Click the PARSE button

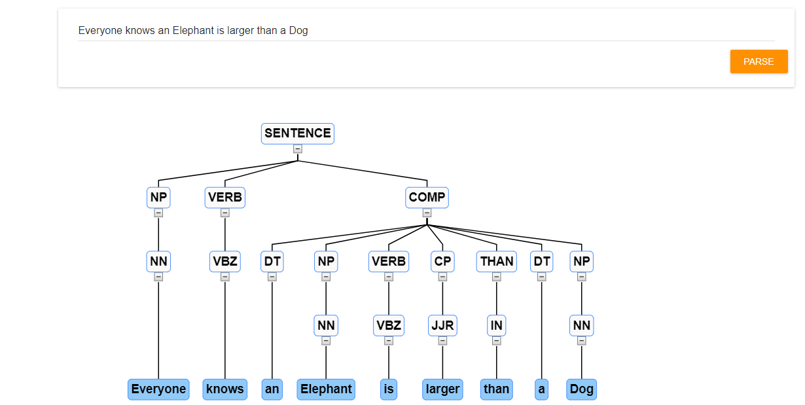click(x=759, y=61)
